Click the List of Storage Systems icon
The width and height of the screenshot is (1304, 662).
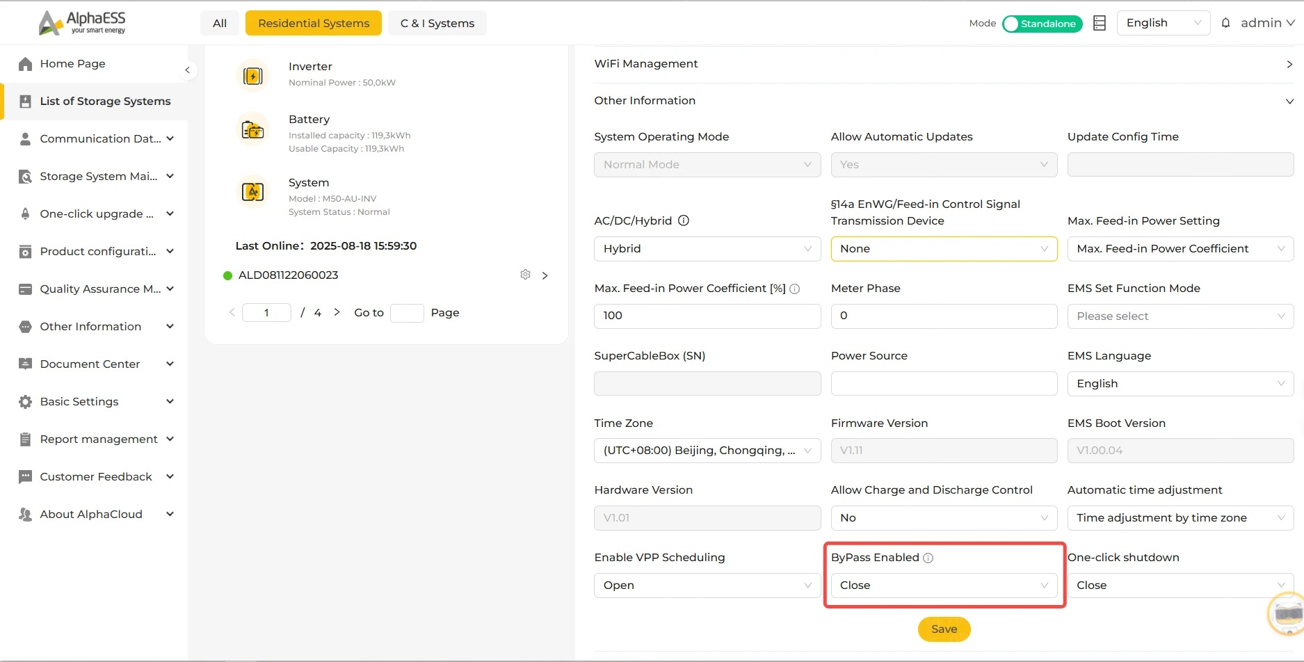26,102
